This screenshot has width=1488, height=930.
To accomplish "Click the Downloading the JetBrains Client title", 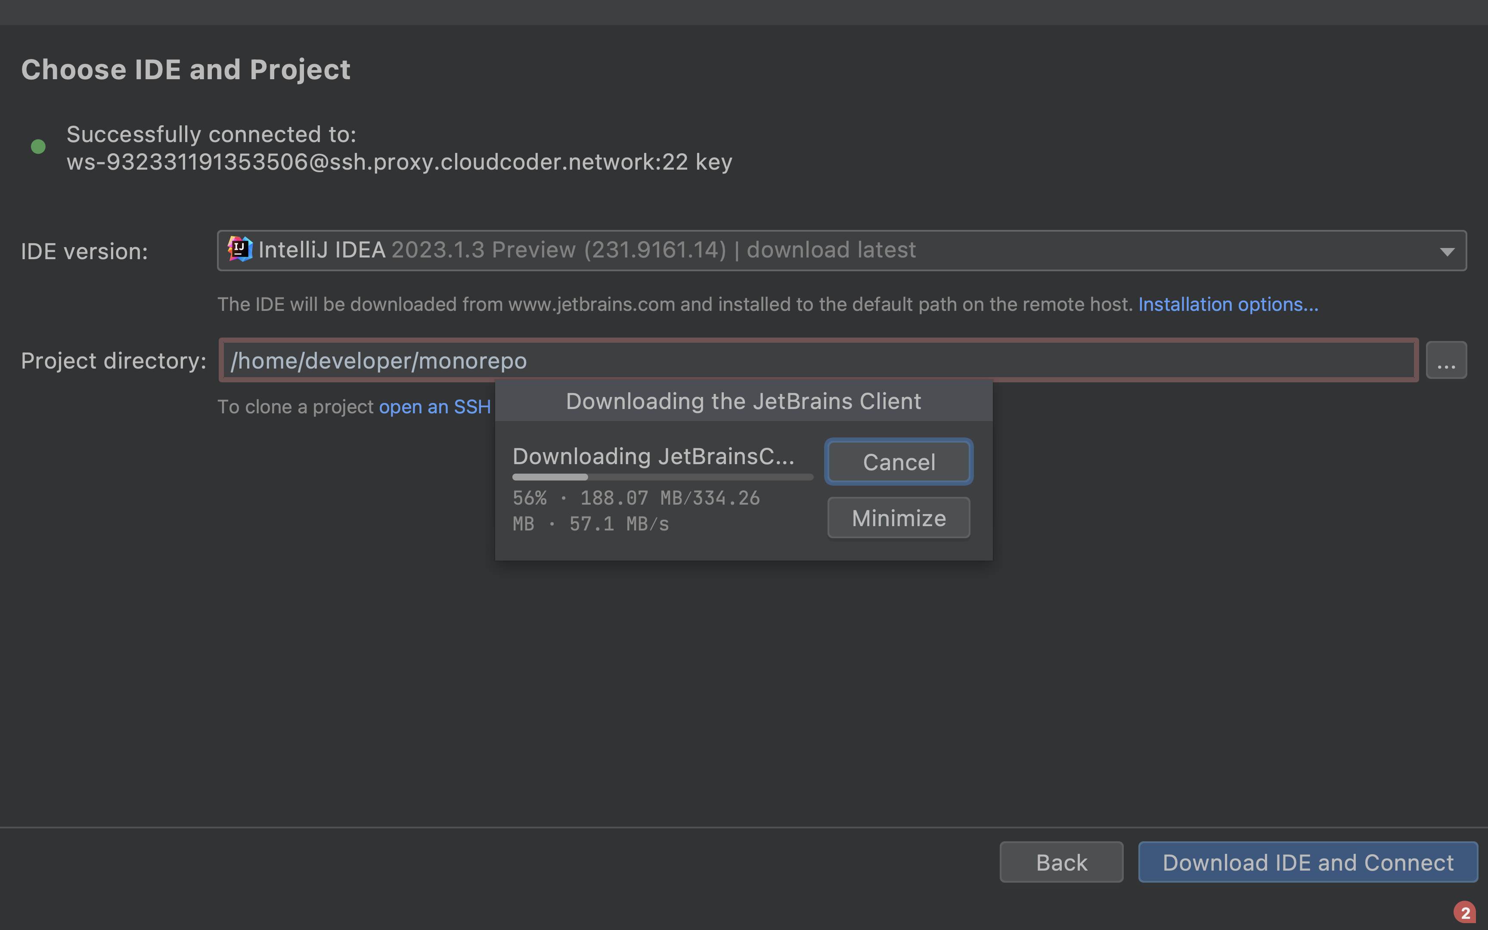I will click(x=743, y=400).
